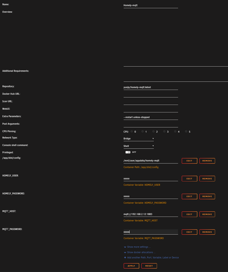
Task: Open the Console shell command dropdown
Action: click(x=138, y=146)
